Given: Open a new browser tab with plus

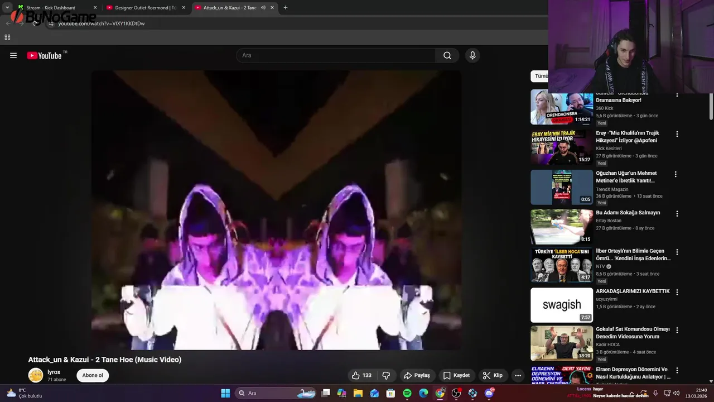Looking at the screenshot, I should pyautogui.click(x=286, y=8).
